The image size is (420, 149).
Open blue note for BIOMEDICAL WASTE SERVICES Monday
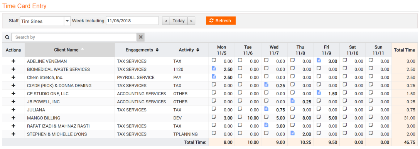pyautogui.click(x=214, y=68)
